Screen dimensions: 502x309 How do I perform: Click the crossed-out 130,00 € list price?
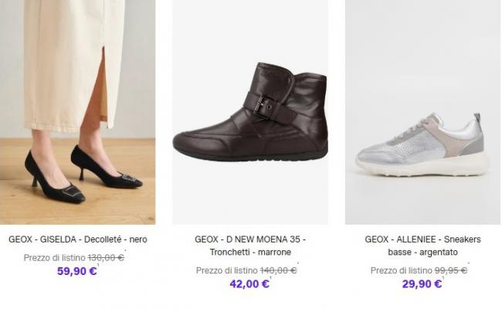coord(106,258)
